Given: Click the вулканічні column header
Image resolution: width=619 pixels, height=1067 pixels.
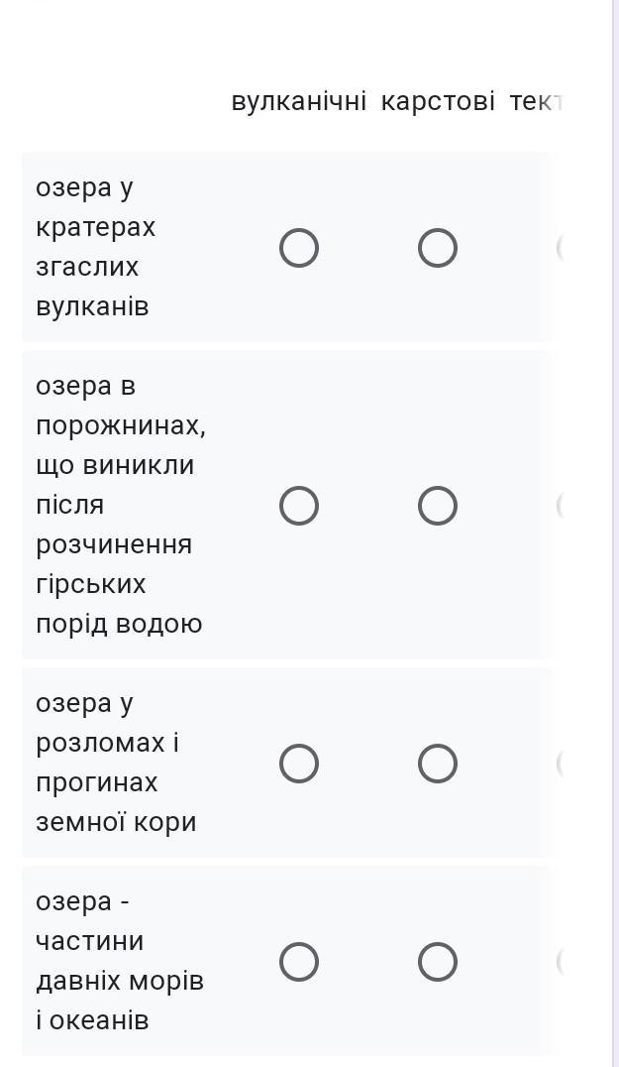Looking at the screenshot, I should click(299, 101).
